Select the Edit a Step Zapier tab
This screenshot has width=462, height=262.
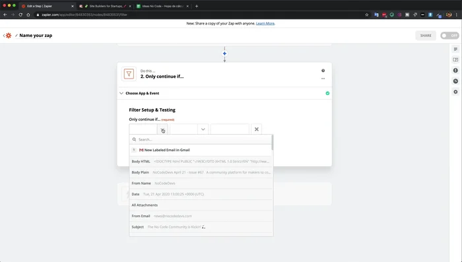pos(47,6)
